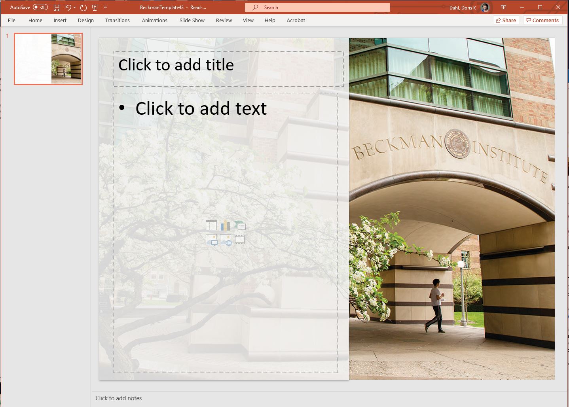Switch to the Insert tab
The height and width of the screenshot is (407, 569).
click(60, 20)
